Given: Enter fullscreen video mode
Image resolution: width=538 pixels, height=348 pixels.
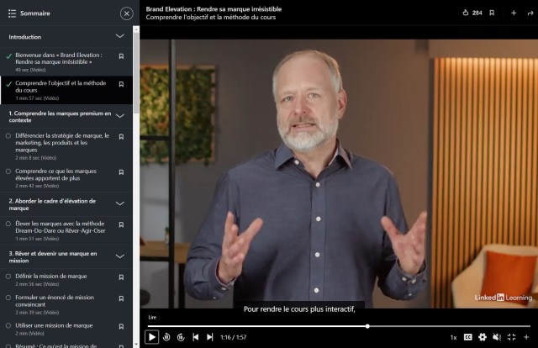Looking at the screenshot, I should [x=511, y=337].
